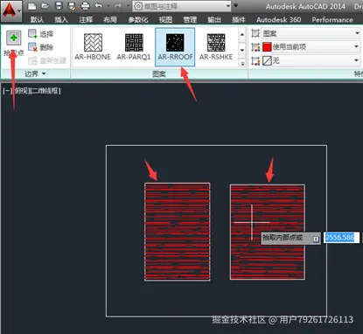
Task: Click the 选择 boundary objects button
Action: click(x=41, y=34)
